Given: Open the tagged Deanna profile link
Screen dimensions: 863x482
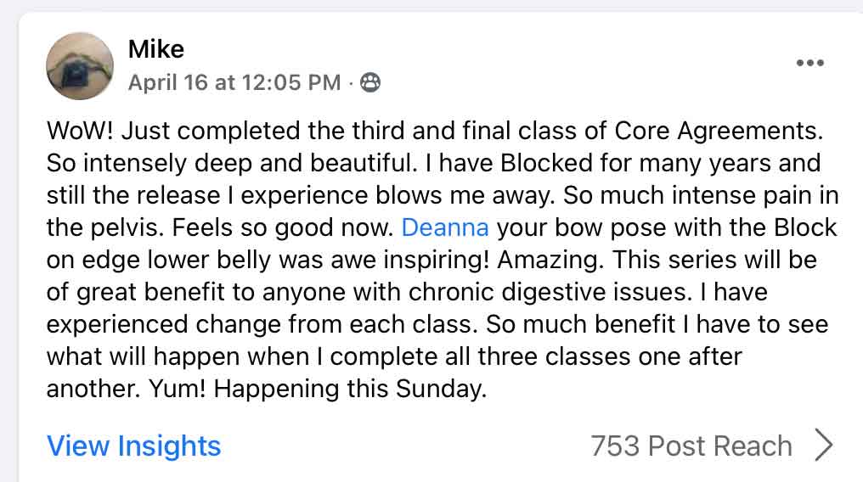Looking at the screenshot, I should coord(444,227).
